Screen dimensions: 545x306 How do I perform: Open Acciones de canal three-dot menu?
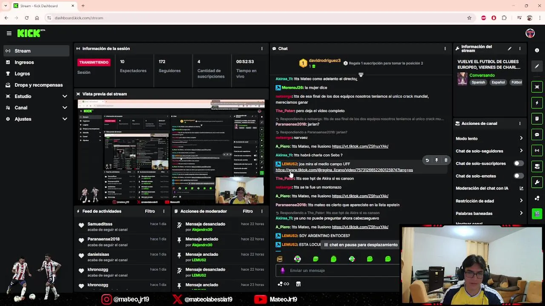pyautogui.click(x=520, y=124)
